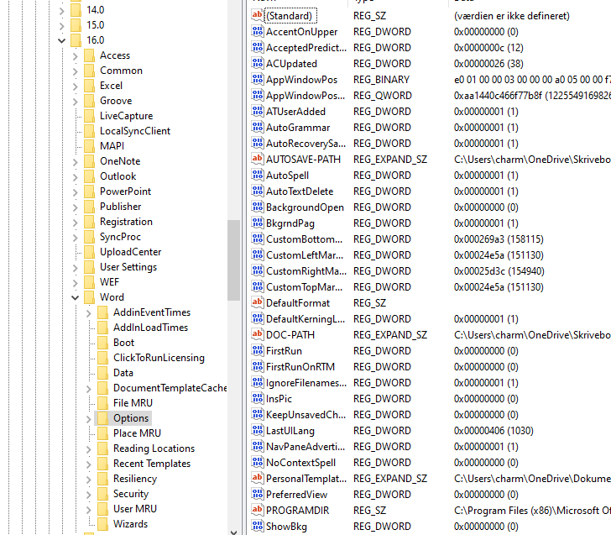Image resolution: width=611 pixels, height=535 pixels.
Task: Click the Word folder icon
Action: pos(90,297)
